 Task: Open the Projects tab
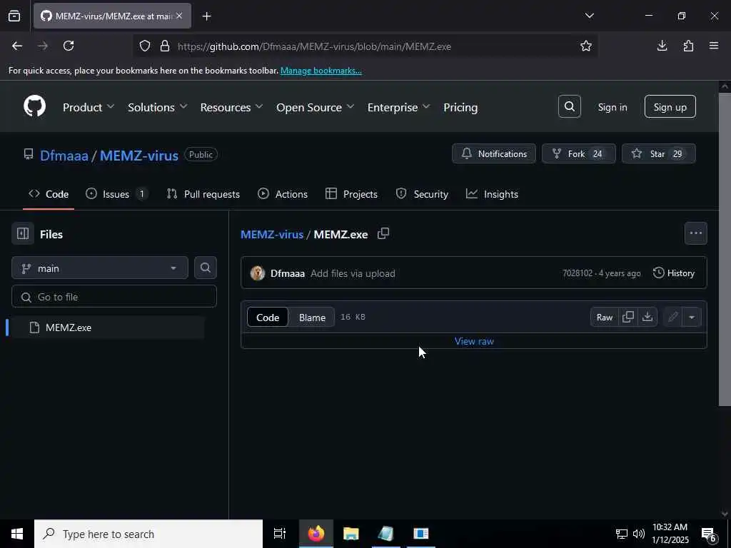(x=351, y=194)
